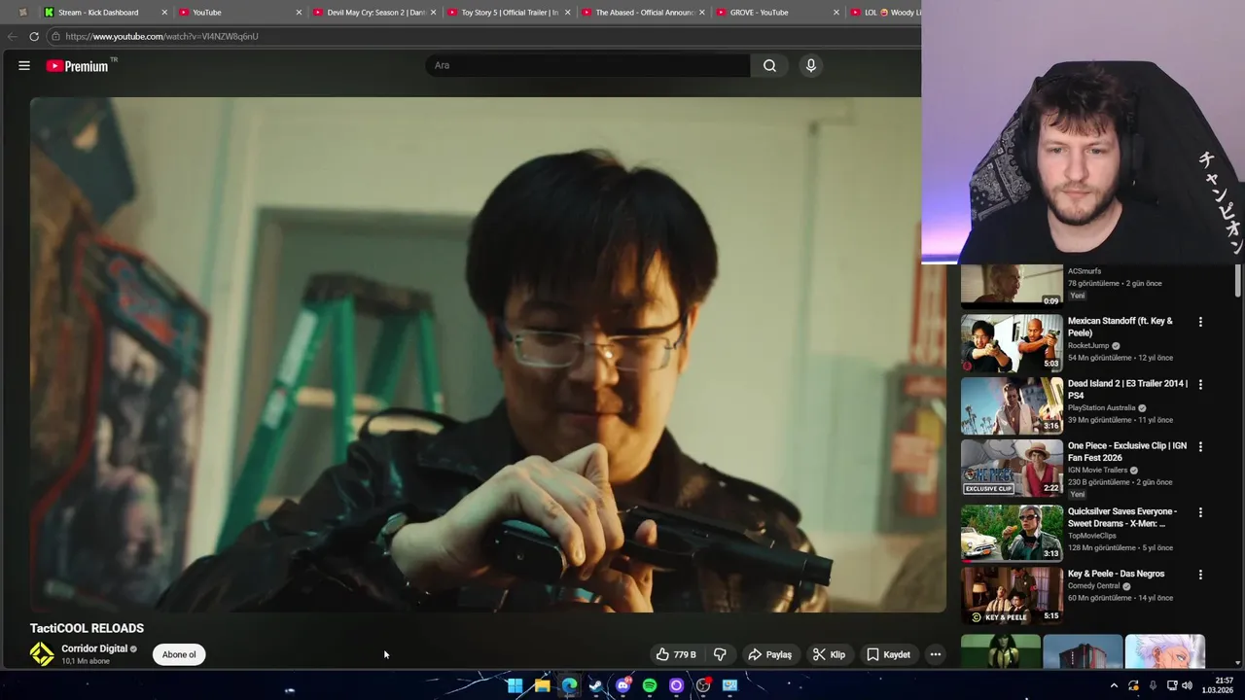Open Mexican Standoff video thumbnail
This screenshot has height=700, width=1245.
point(1012,343)
